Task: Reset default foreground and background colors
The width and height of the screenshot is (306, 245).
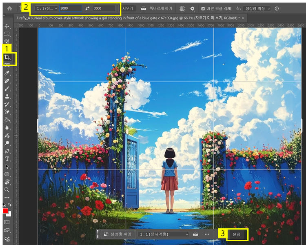Action: 4,205
